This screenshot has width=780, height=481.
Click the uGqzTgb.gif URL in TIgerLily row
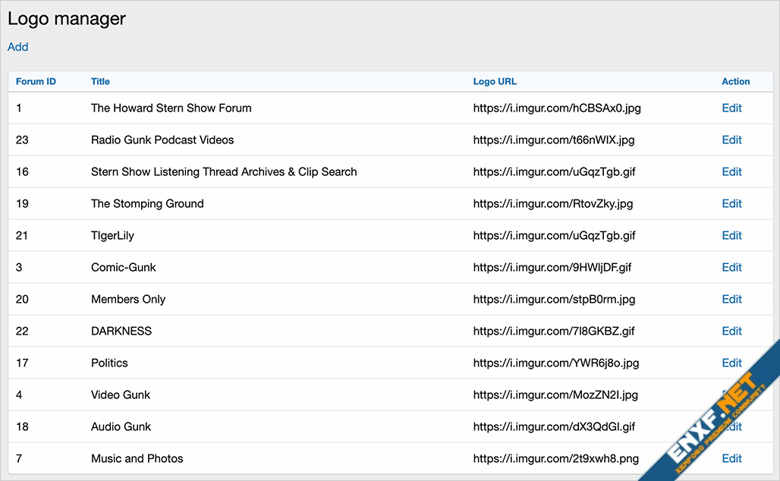(554, 235)
